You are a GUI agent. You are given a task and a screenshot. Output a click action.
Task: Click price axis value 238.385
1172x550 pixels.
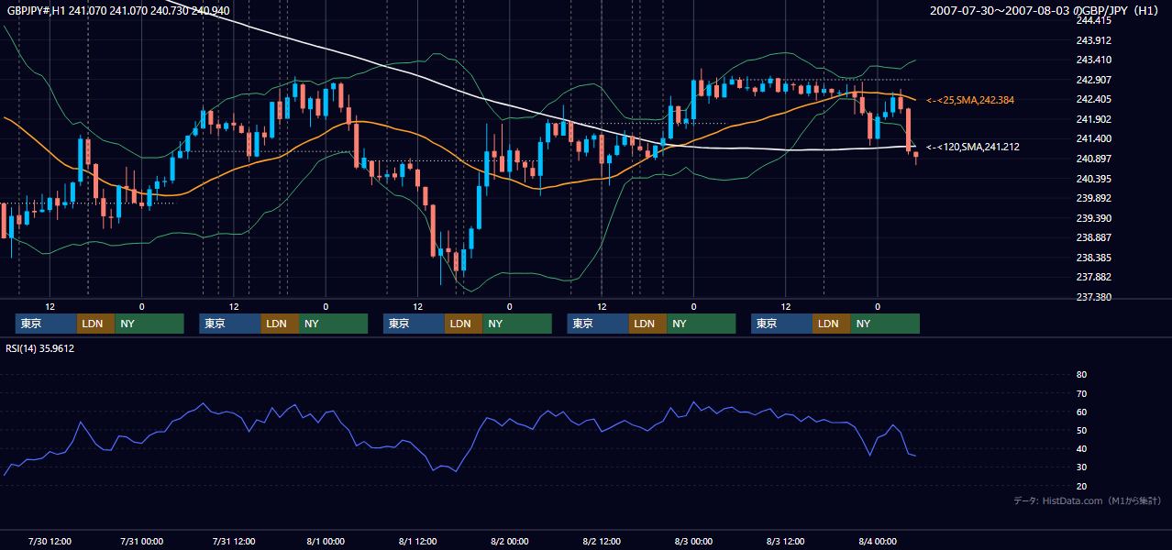point(1093,258)
